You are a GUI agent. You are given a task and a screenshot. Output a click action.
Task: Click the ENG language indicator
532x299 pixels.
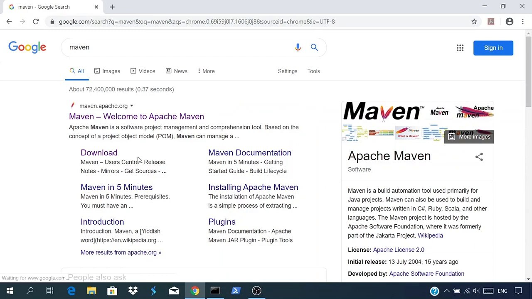click(x=502, y=291)
